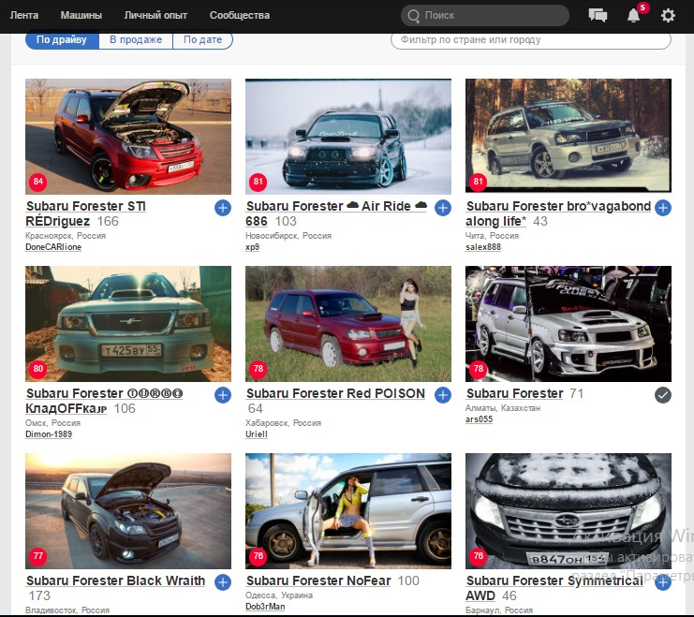Focus the Поиск search field
Viewport: 694px width, 617px height.
[484, 16]
